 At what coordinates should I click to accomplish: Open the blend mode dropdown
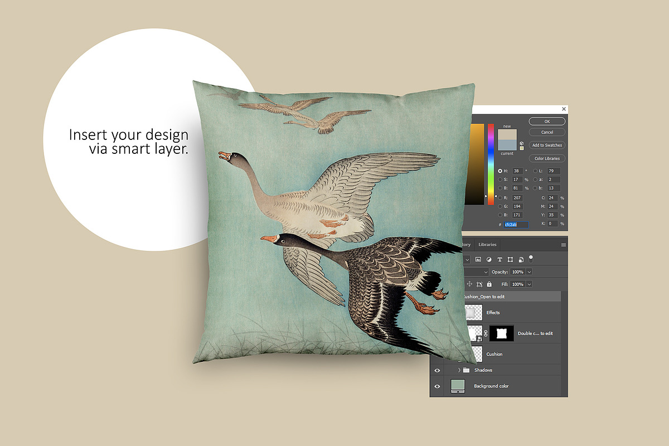pyautogui.click(x=476, y=272)
